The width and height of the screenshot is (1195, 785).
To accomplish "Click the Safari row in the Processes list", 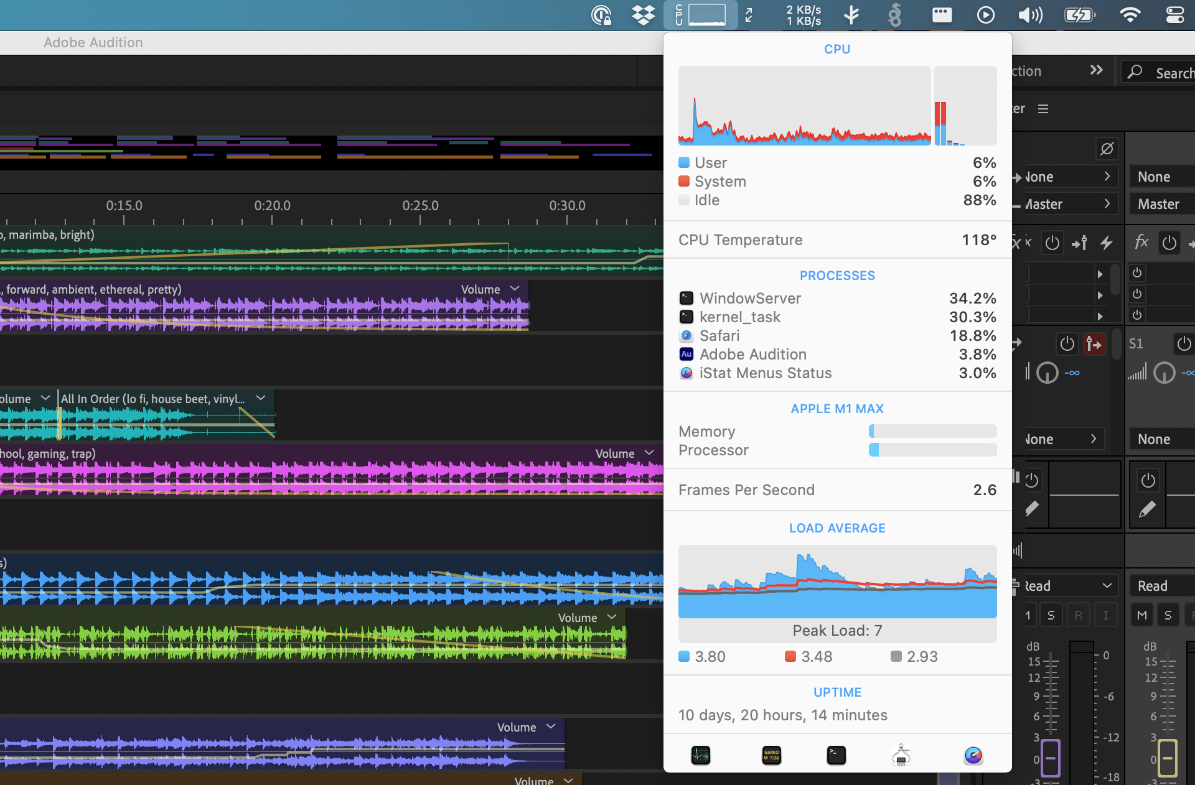I will click(837, 336).
